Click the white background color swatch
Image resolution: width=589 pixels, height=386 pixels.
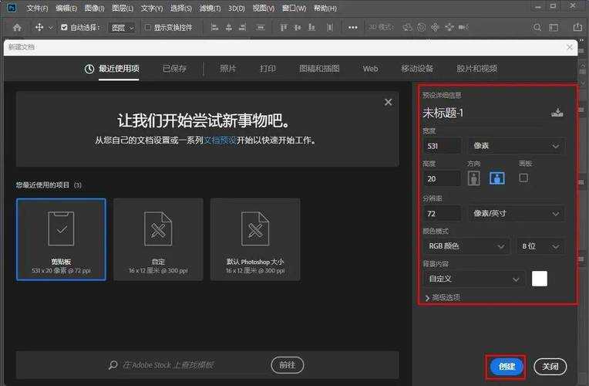click(540, 279)
